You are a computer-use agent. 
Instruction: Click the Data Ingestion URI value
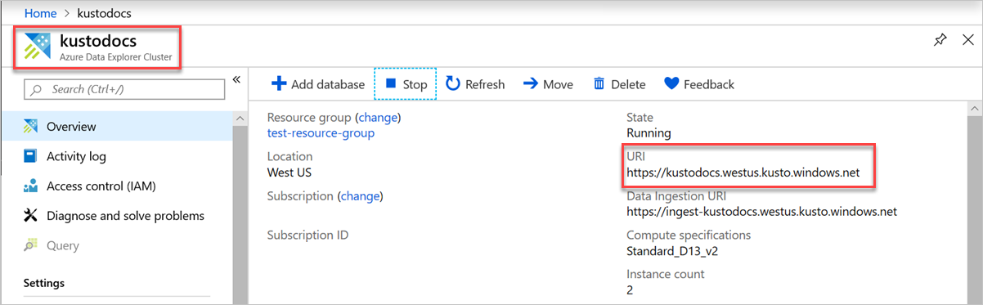761,212
